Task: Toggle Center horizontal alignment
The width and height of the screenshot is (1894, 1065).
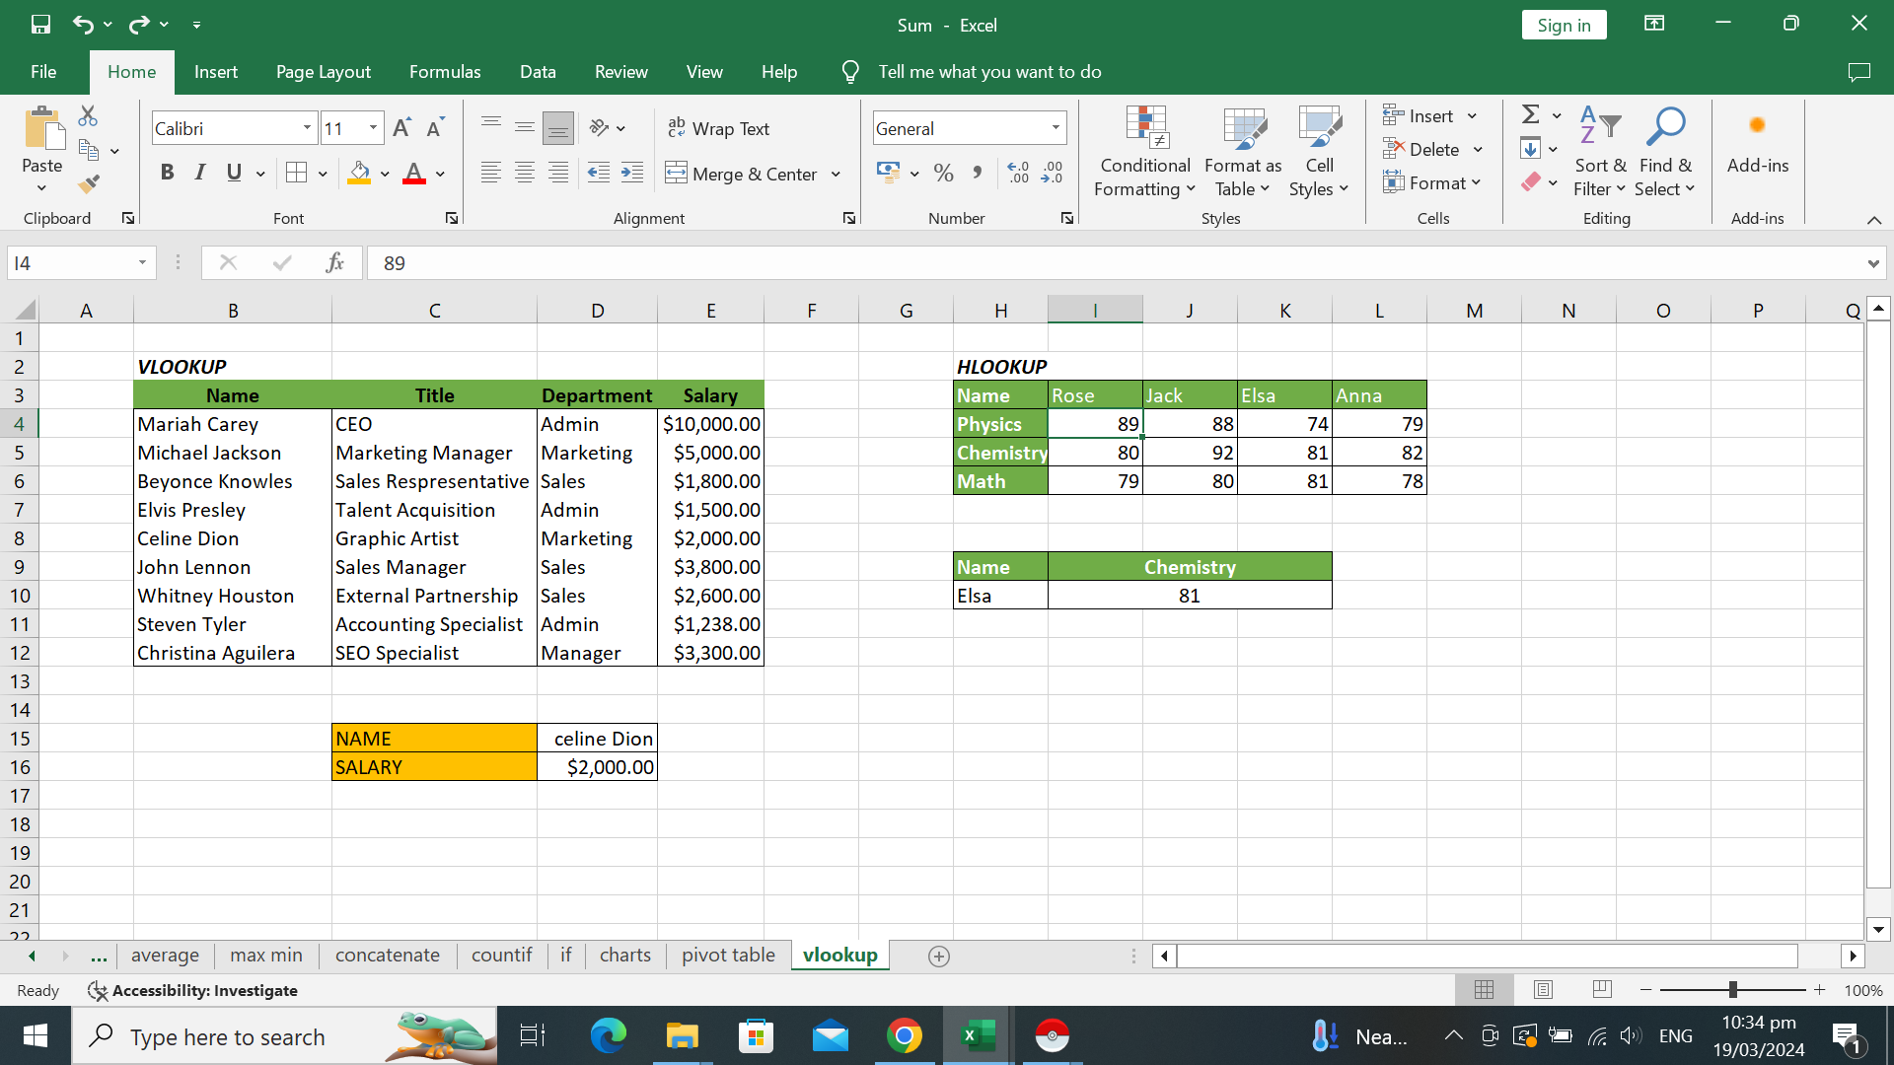Action: [525, 174]
